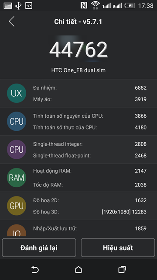The height and width of the screenshot is (280, 157).
Task: Select the Đa nhiệm score row
Action: (90, 87)
